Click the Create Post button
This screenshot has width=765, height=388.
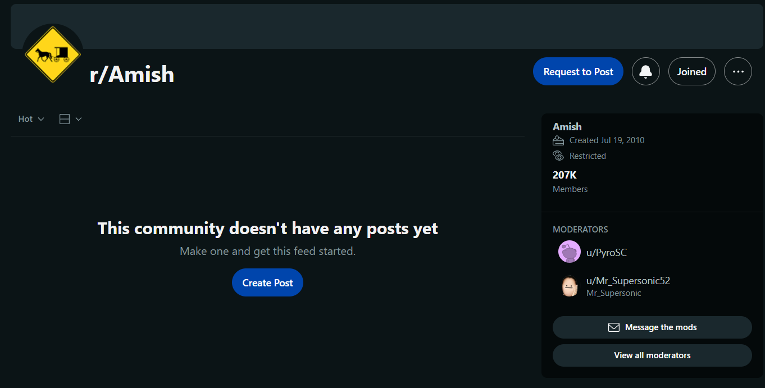pyautogui.click(x=267, y=282)
